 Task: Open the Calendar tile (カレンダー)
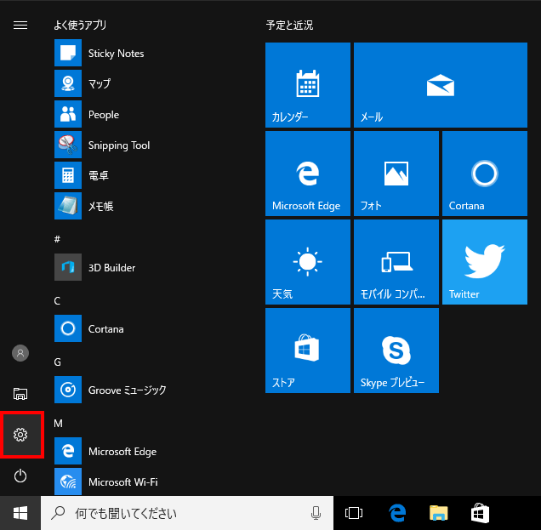307,85
